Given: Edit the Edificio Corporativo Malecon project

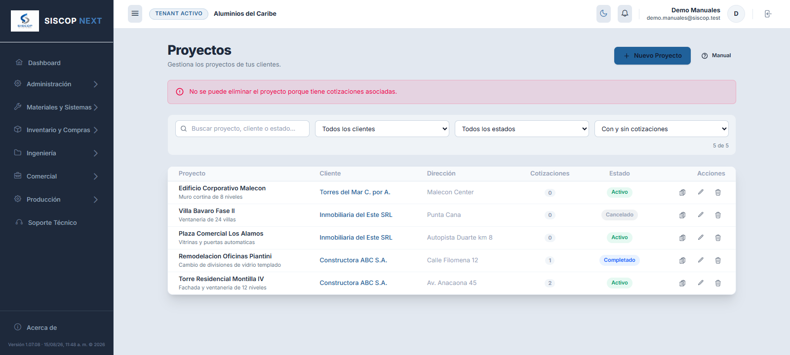Looking at the screenshot, I should (x=701, y=192).
